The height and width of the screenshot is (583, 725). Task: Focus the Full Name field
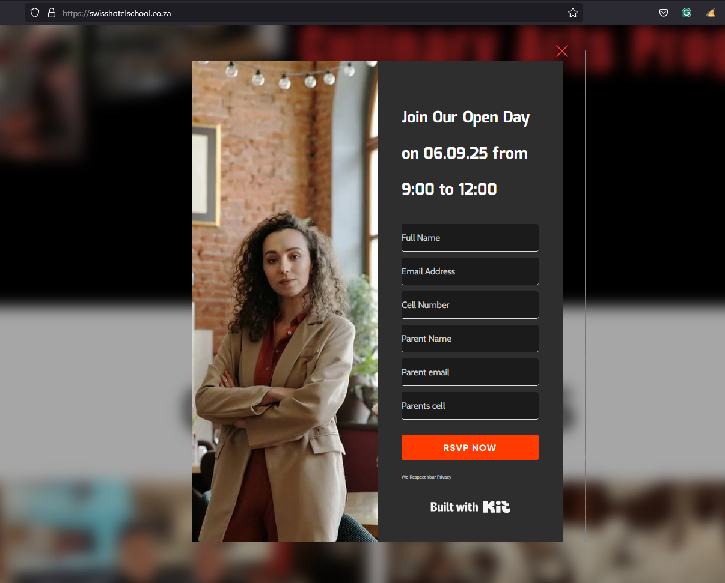(x=470, y=238)
